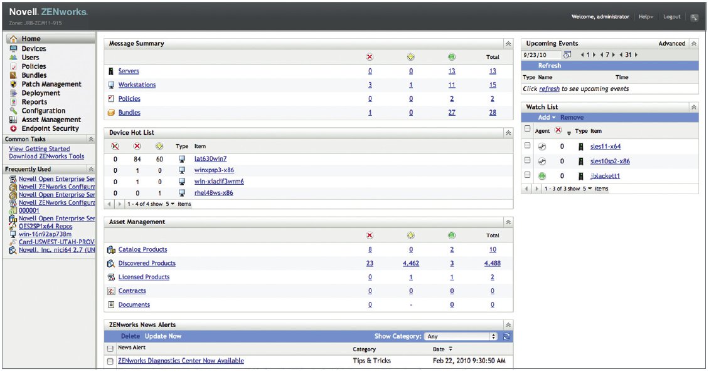Click the Devices monitor icon in the sidebar
This screenshot has height=372, width=709.
point(14,48)
